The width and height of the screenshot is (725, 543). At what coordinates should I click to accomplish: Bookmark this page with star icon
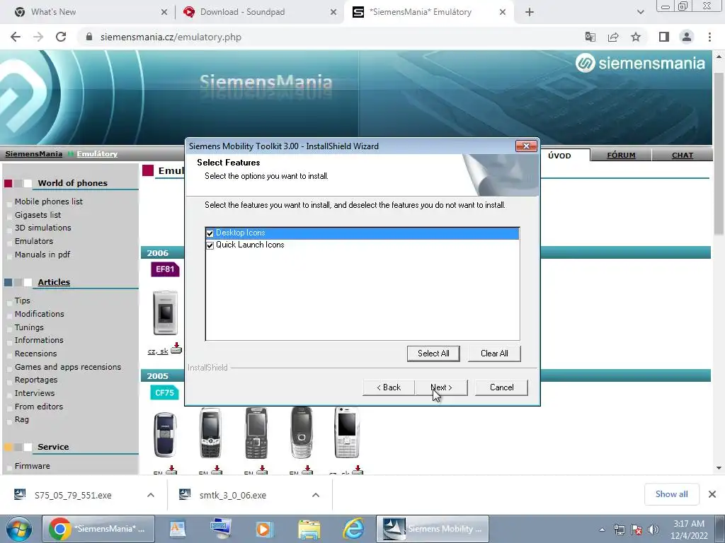(636, 37)
